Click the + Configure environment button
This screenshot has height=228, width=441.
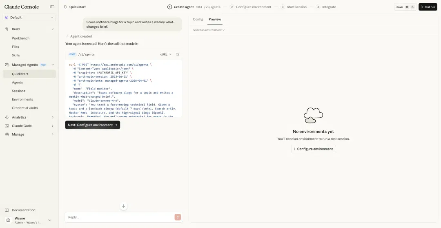coord(313,149)
